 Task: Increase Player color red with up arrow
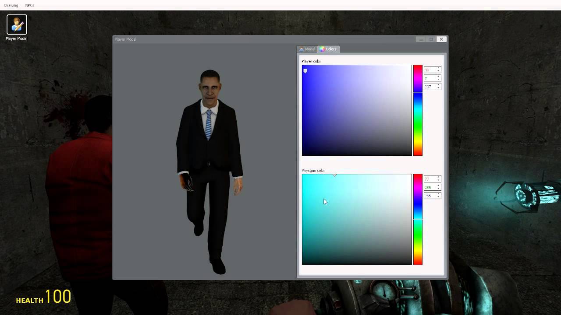click(438, 68)
